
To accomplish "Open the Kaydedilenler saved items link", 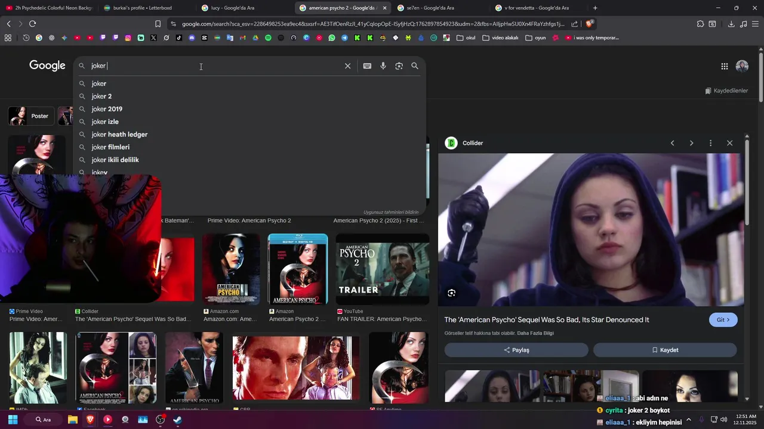I will pos(726,91).
